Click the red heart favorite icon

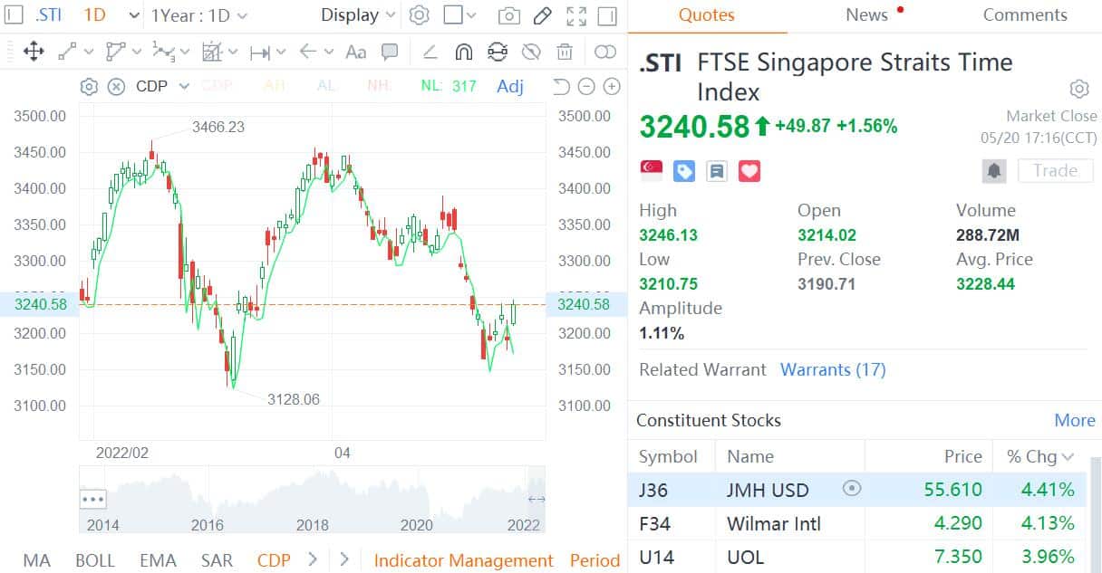tap(749, 170)
